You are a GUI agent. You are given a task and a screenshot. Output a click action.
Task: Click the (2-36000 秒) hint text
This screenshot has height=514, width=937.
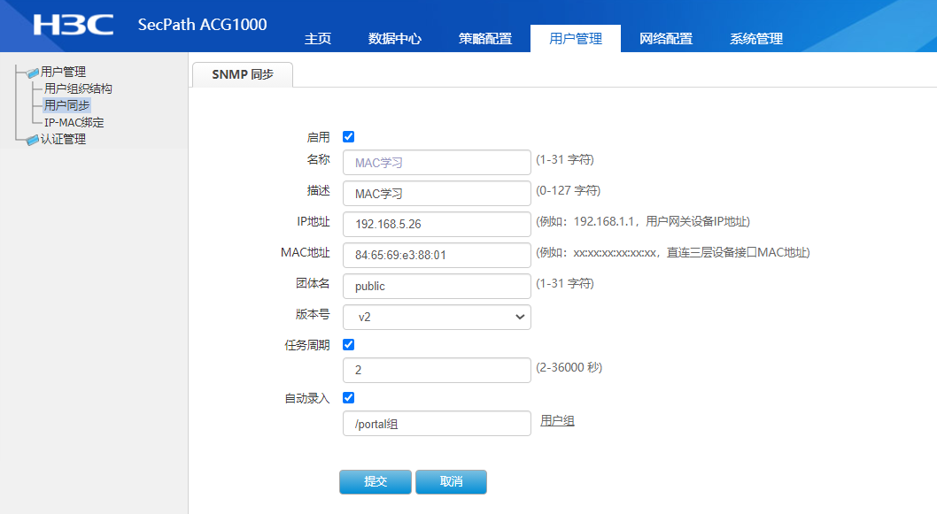569,368
